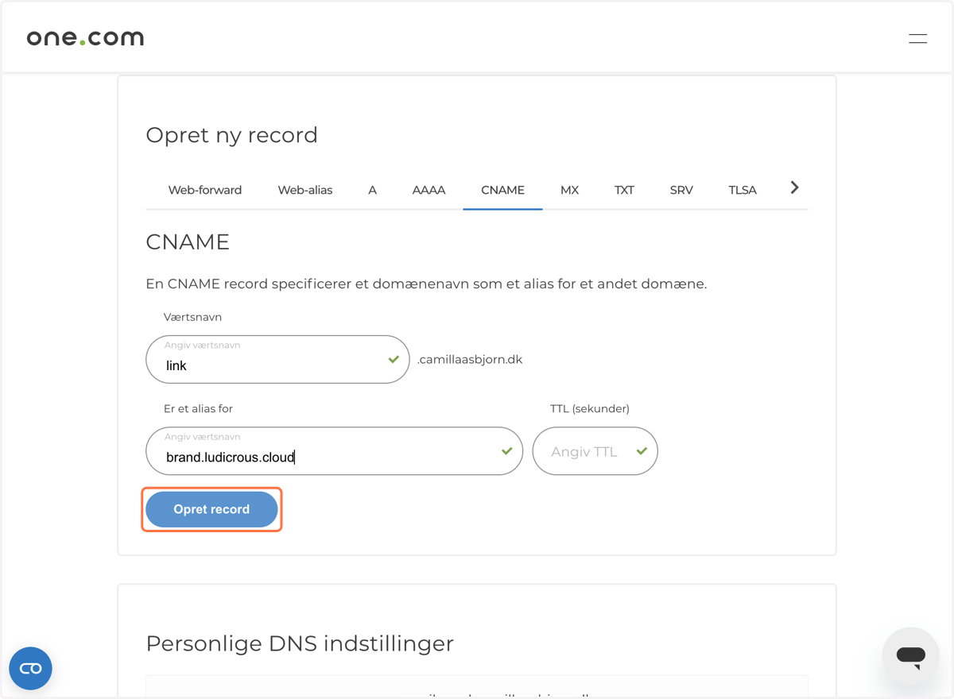Switch to the Web-alias tab
The width and height of the screenshot is (954, 699).
[305, 190]
